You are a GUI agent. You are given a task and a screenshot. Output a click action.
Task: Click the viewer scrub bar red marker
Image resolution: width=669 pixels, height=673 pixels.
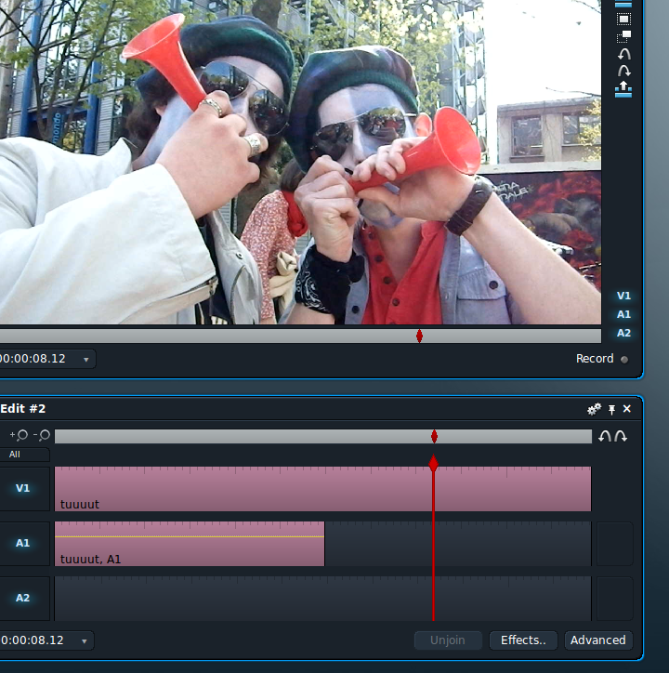click(419, 336)
